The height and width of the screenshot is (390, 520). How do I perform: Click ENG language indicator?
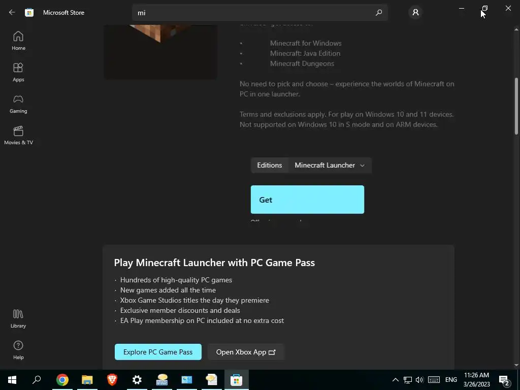tap(451, 380)
